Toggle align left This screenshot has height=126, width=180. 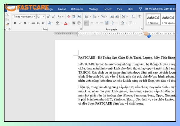(x=87, y=23)
